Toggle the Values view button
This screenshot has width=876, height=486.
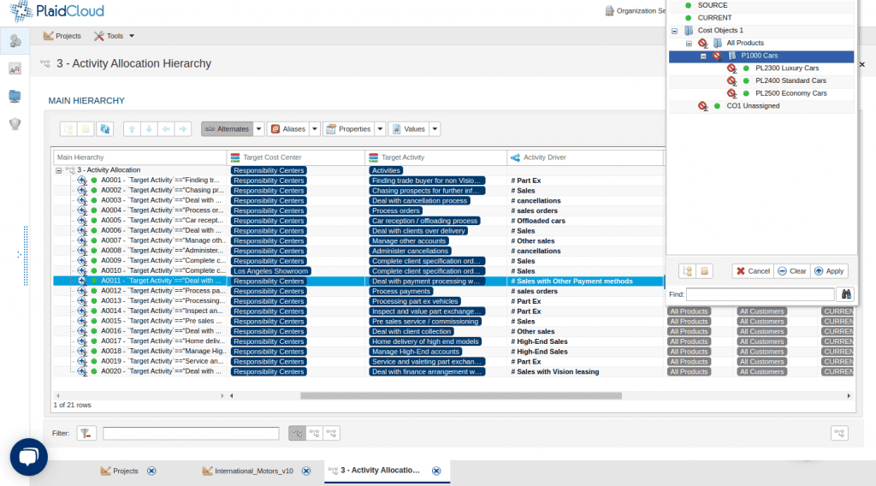tap(409, 129)
